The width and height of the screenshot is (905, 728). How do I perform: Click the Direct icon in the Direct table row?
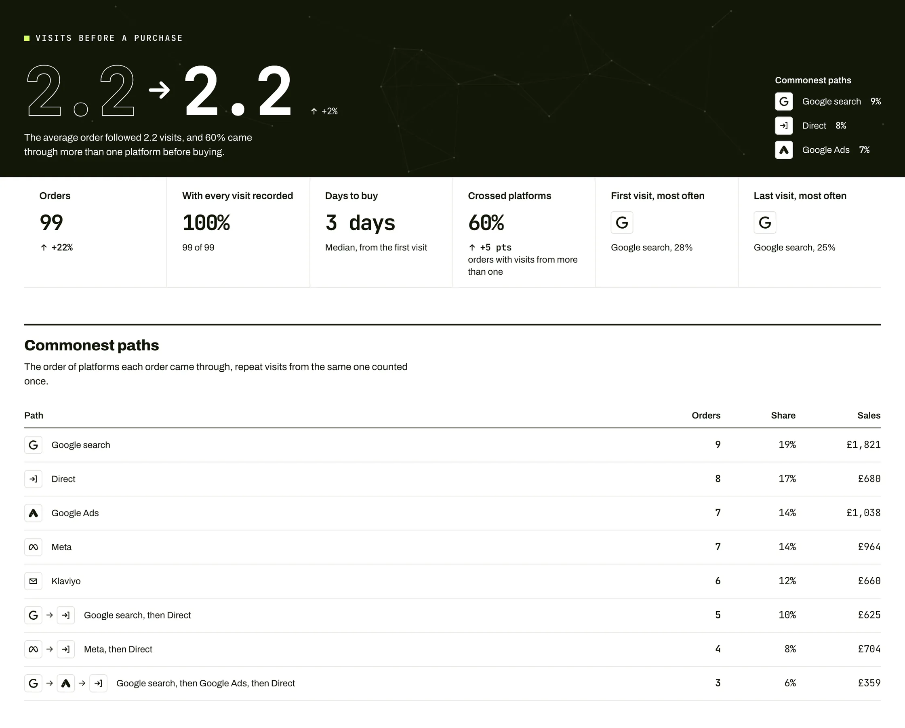coord(33,479)
